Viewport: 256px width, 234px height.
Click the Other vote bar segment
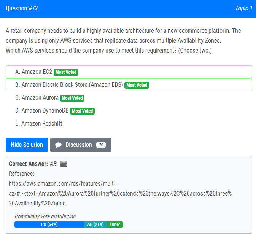115,224
